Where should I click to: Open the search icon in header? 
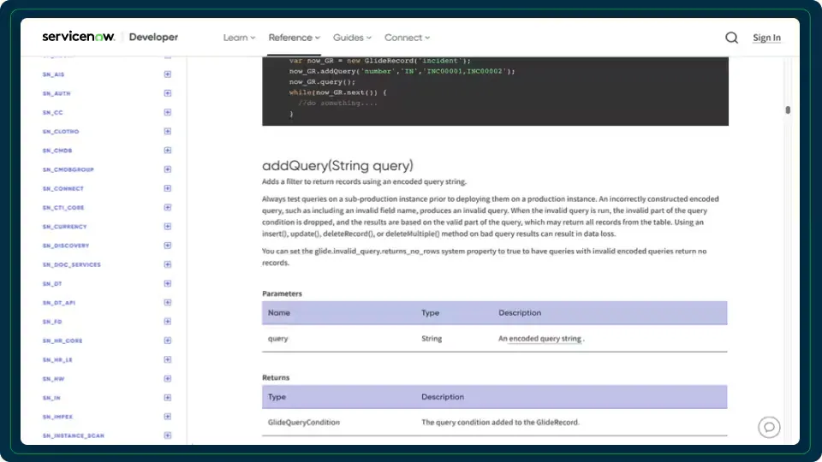coord(731,38)
